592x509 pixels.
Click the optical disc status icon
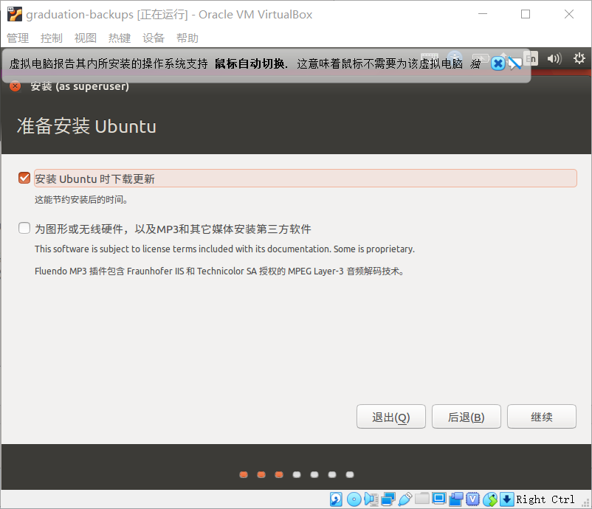354,499
